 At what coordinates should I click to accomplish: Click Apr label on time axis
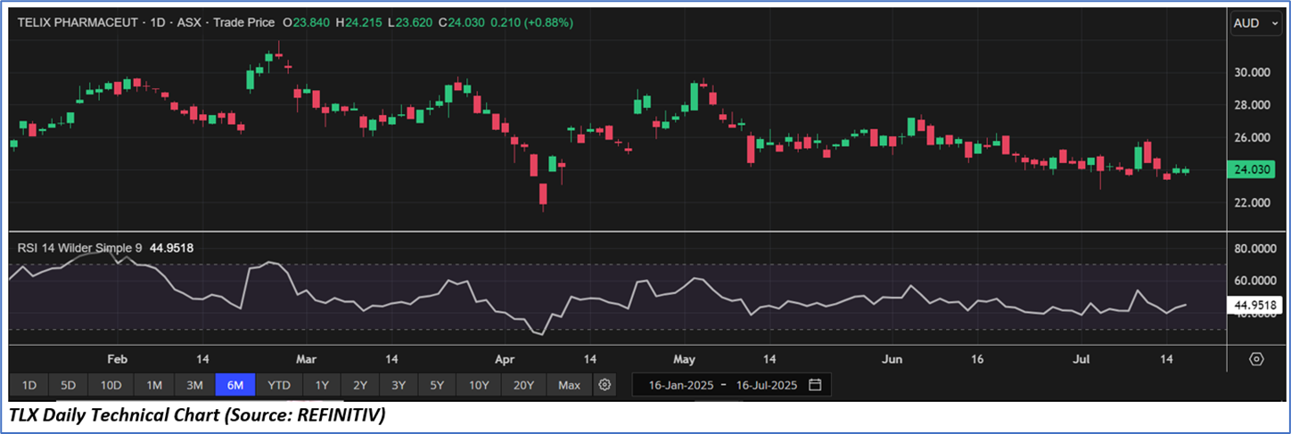[505, 359]
